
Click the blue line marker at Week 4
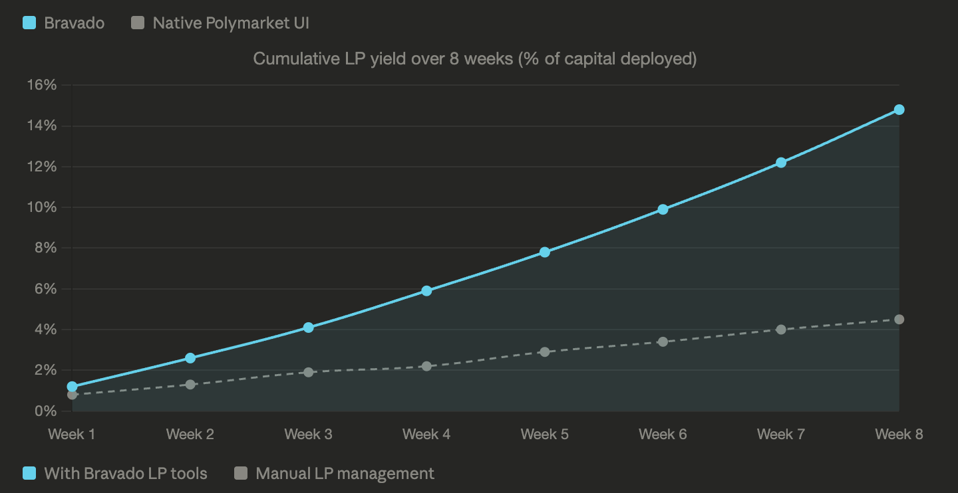tap(426, 291)
